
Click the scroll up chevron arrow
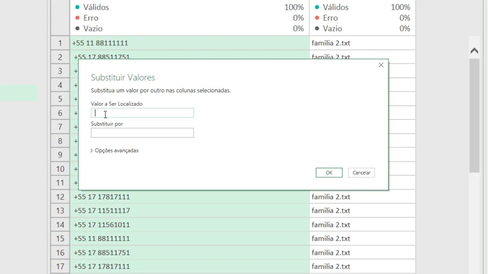474,51
